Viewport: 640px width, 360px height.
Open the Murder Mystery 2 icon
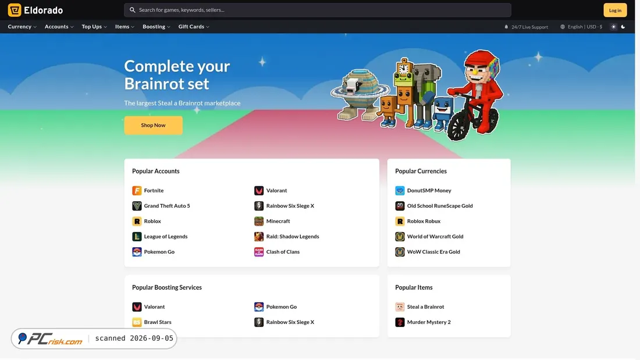coord(400,322)
